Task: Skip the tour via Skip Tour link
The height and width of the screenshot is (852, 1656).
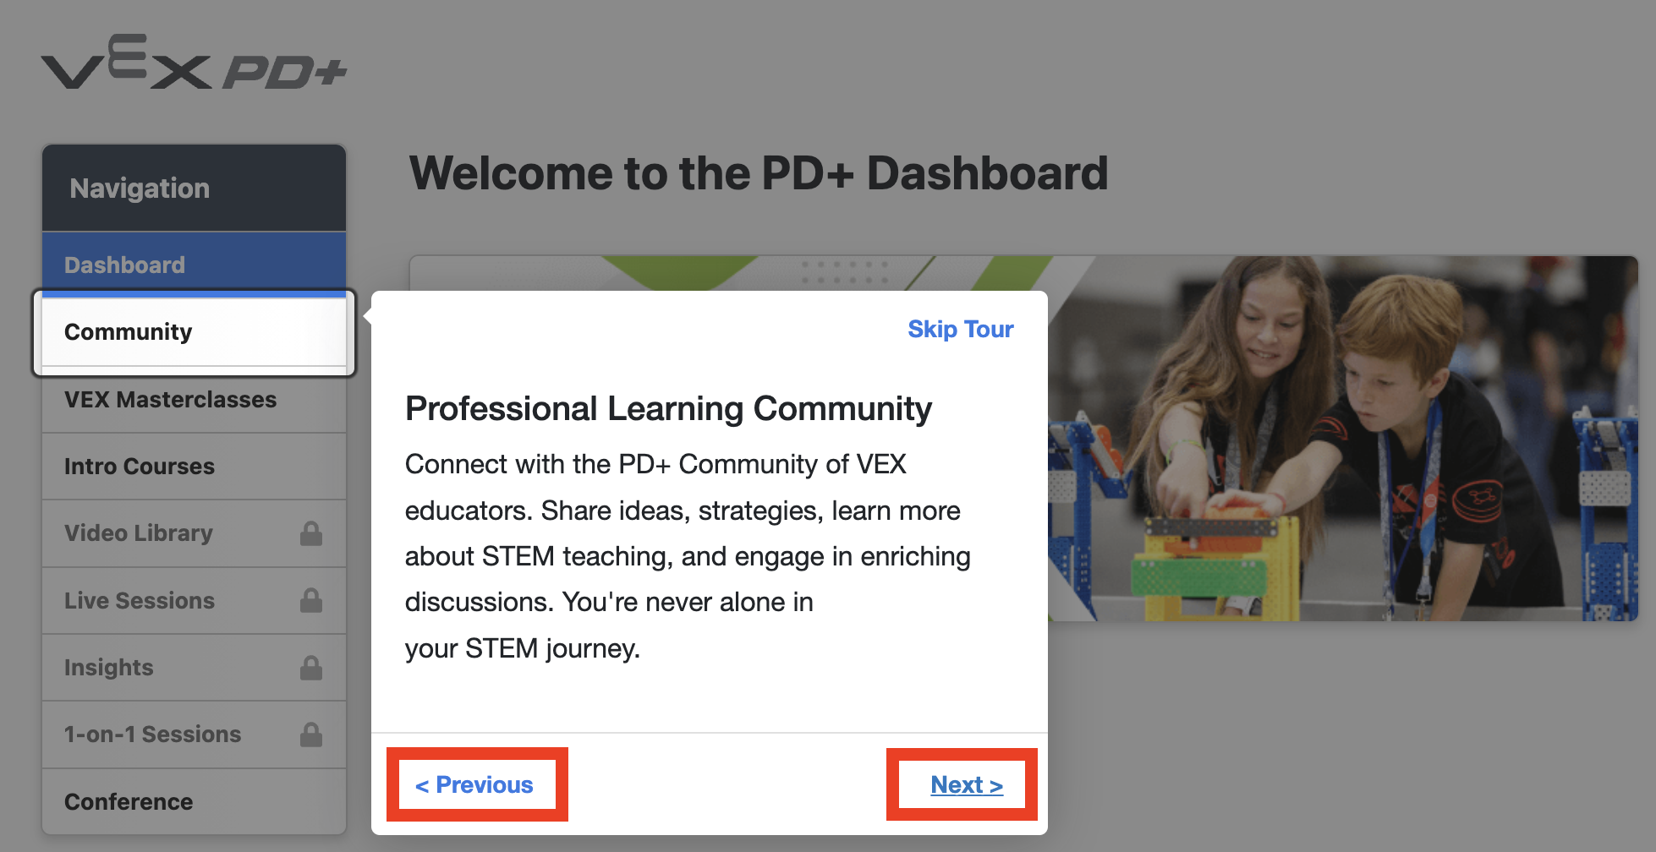Action: point(960,330)
